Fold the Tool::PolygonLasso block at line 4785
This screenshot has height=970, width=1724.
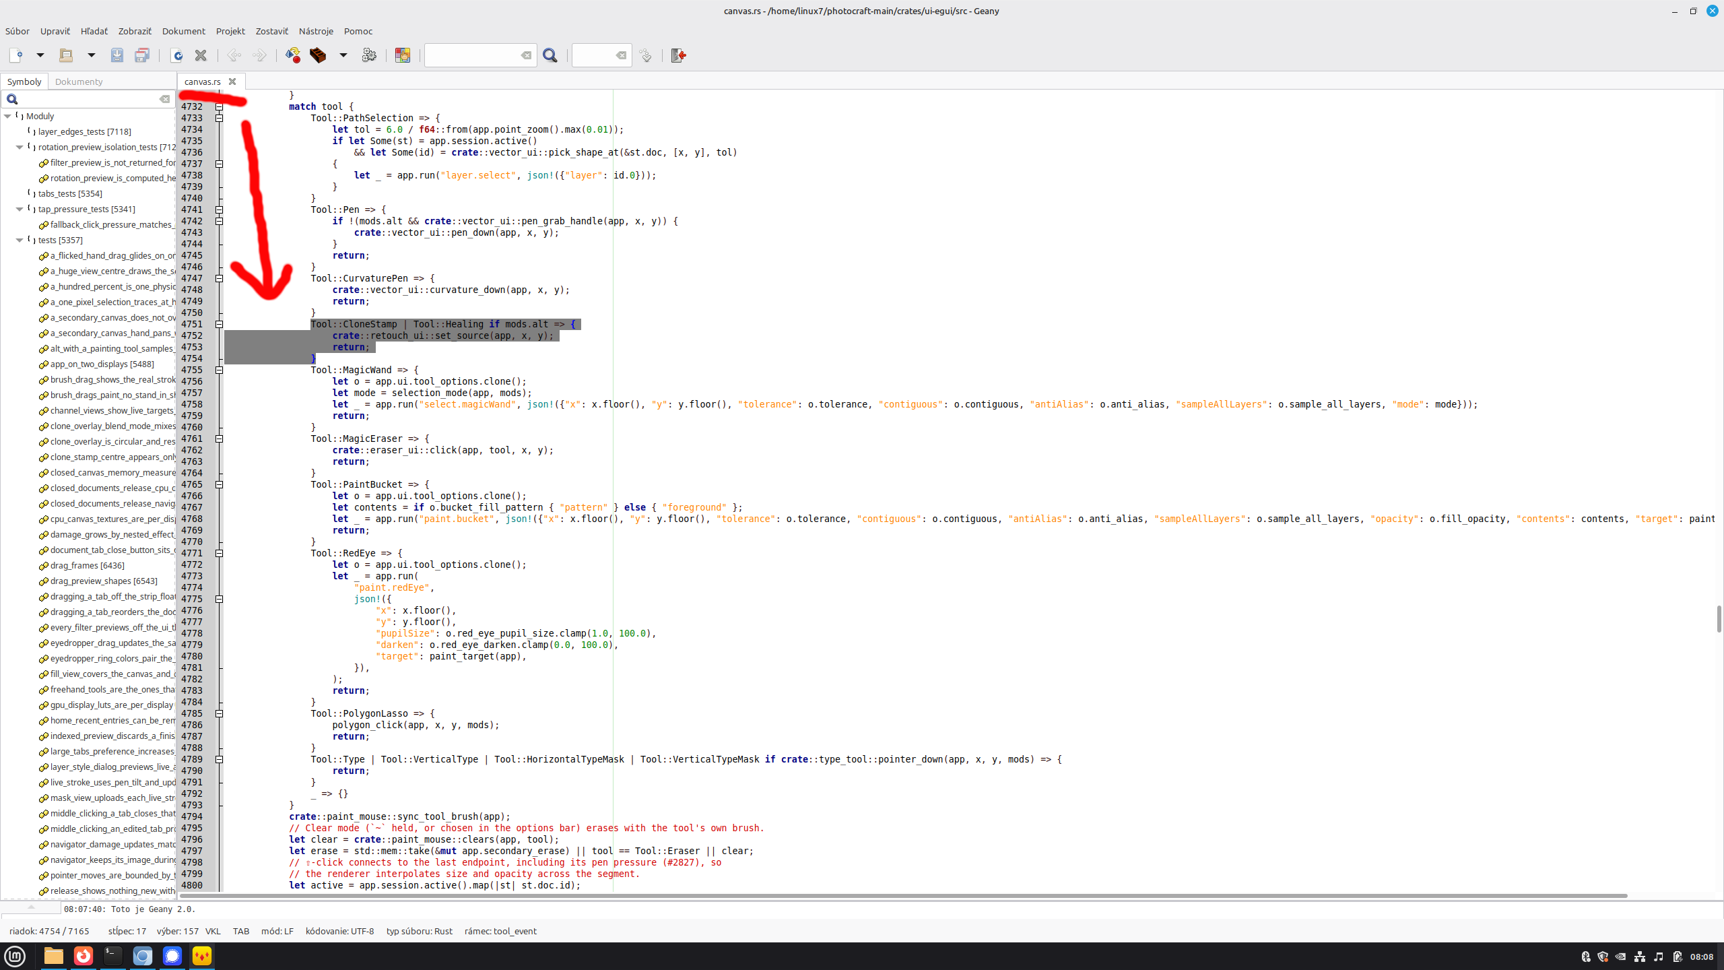pos(219,713)
